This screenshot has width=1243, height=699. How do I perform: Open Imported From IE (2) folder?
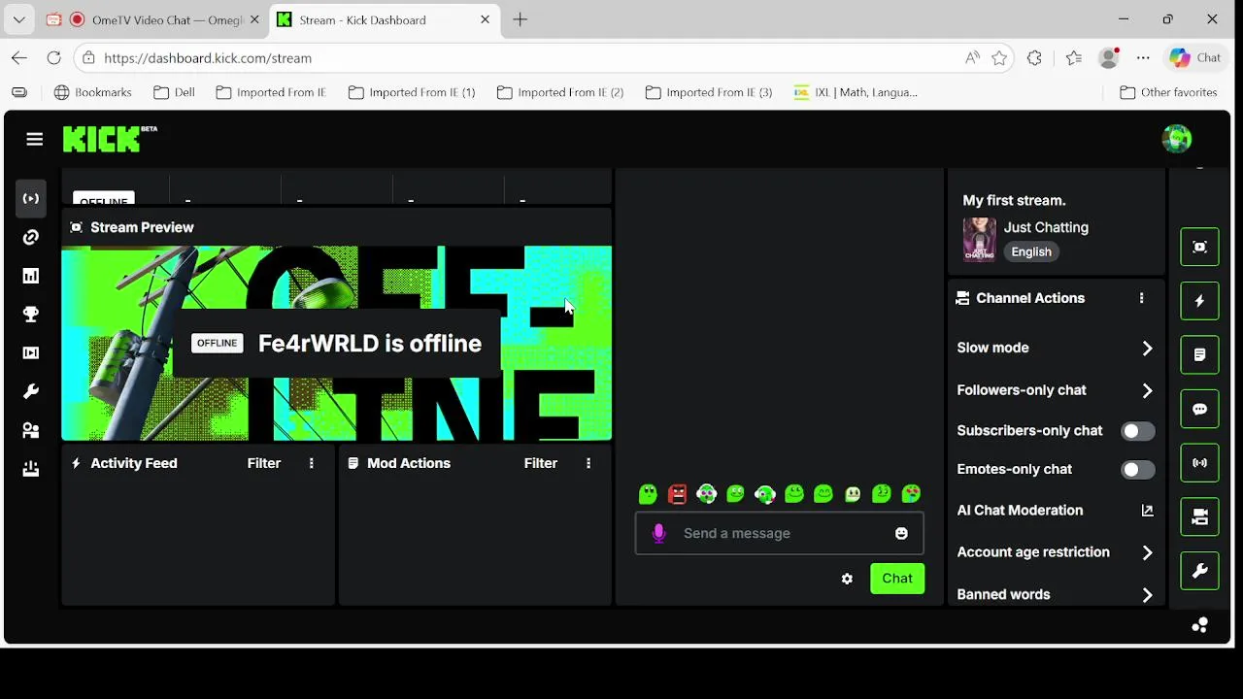(x=560, y=92)
